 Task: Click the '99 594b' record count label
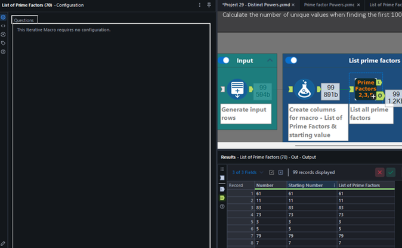click(263, 91)
